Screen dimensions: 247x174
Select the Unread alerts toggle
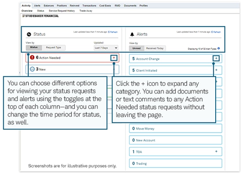(x=136, y=48)
